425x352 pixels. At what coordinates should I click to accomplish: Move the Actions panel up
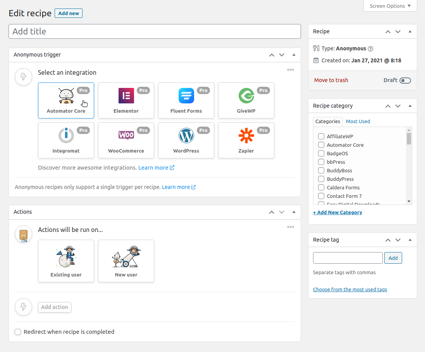[272, 212]
